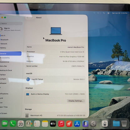Screen dimensions: 130x130
Task: Click Wi-Fi status icon in menu bar
Action: (94, 13)
